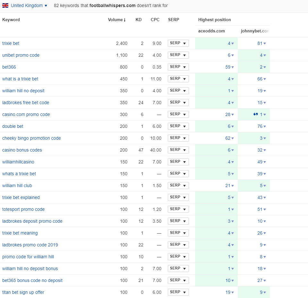Expand johnnybet position 2 for bet366

[x=263, y=67]
